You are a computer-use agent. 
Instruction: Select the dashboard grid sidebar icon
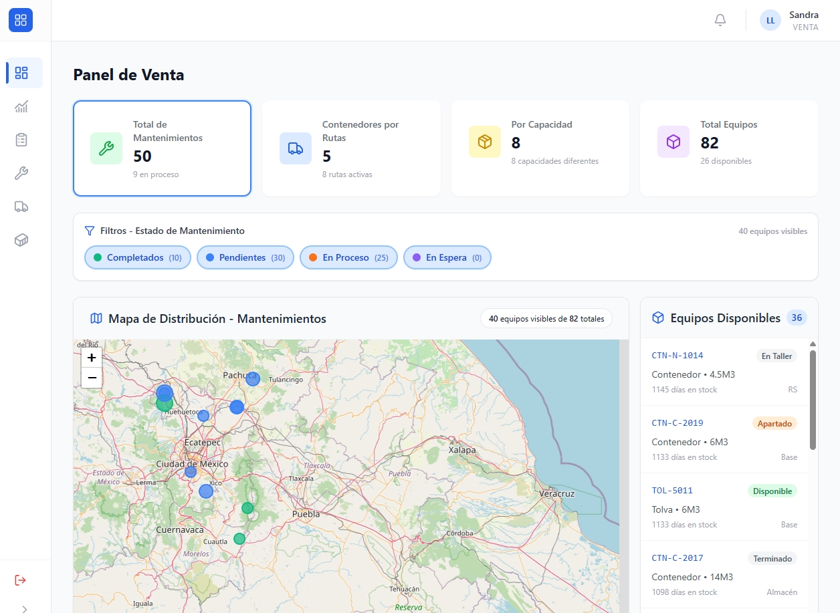click(x=21, y=73)
